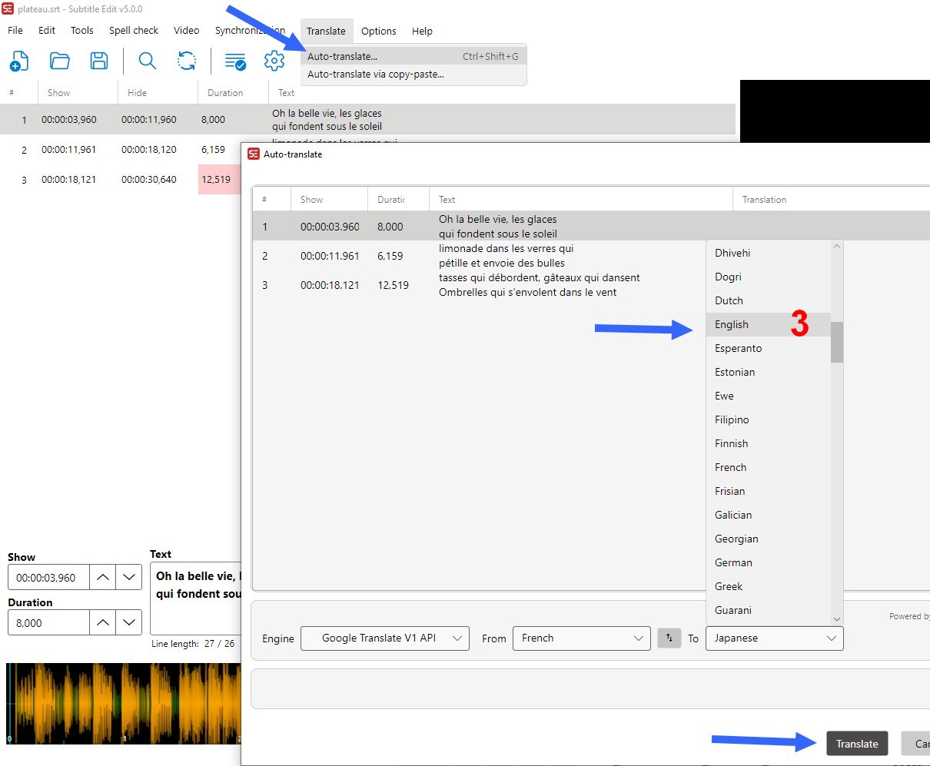Click the Translation column header

point(831,199)
